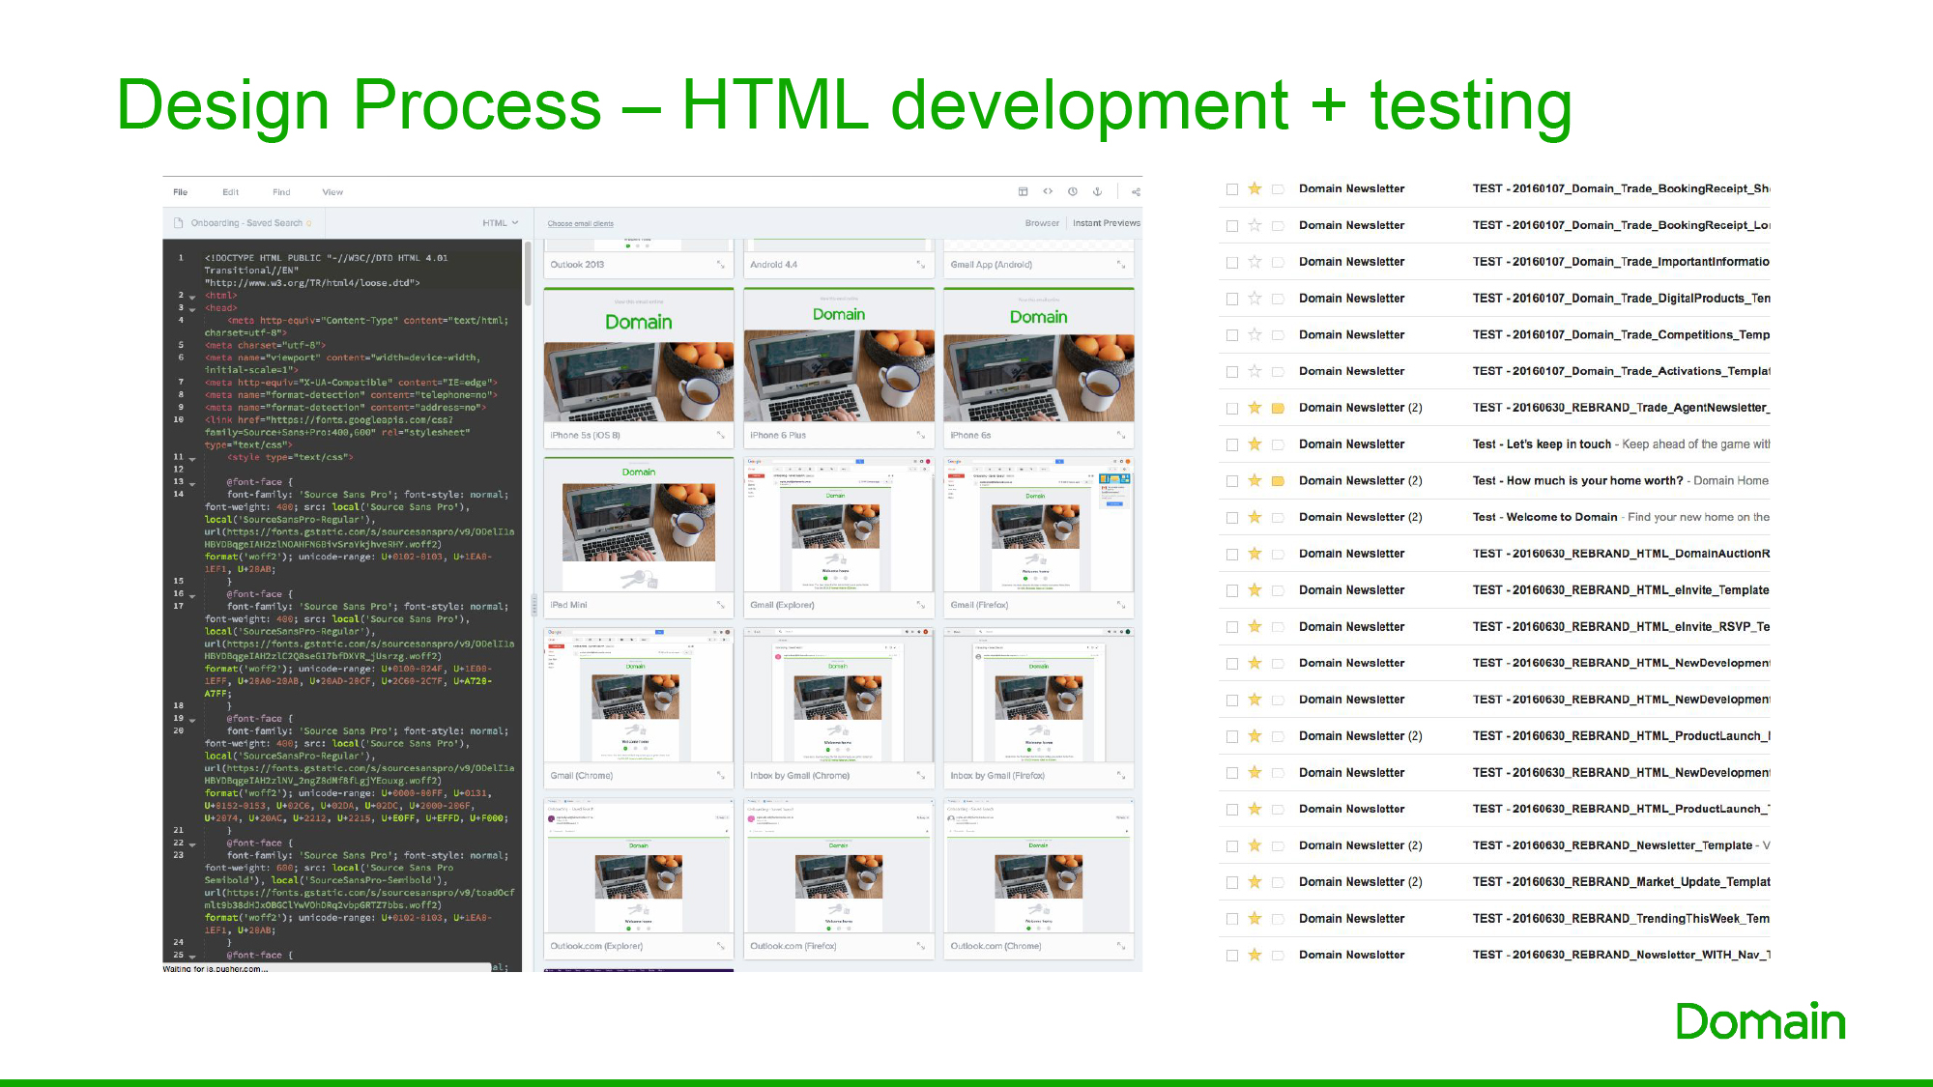Open the HTML language dropdown

point(501,223)
